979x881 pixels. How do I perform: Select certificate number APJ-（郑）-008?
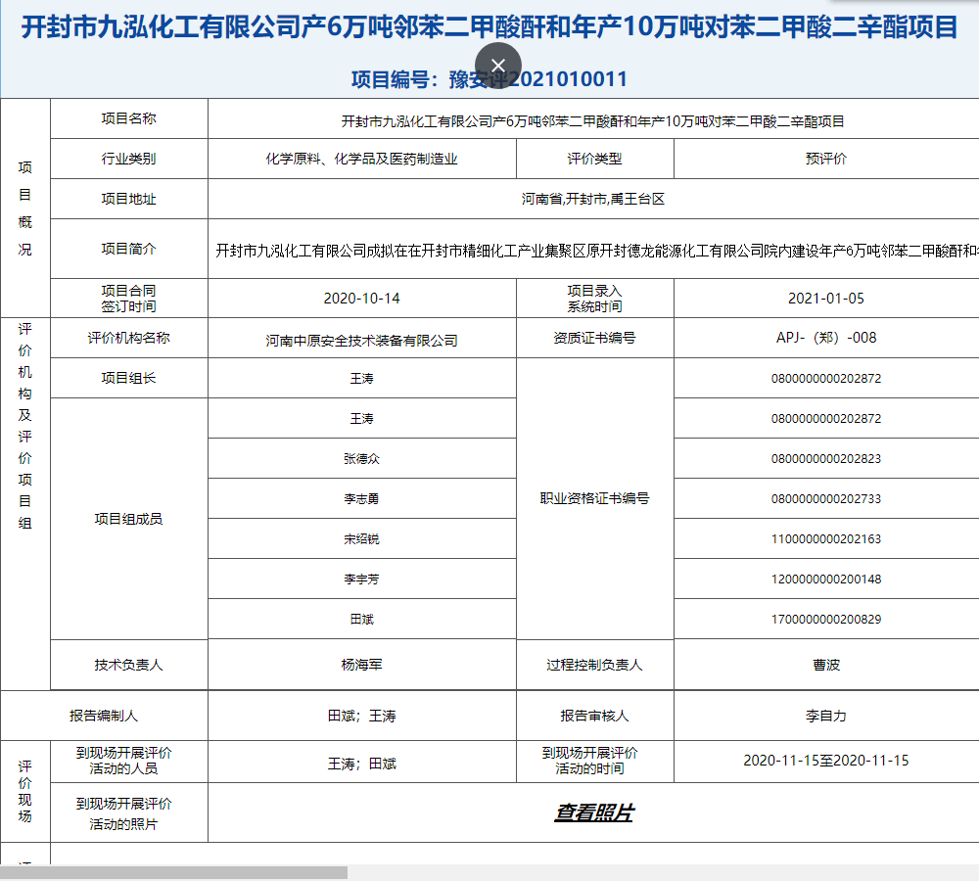(826, 338)
